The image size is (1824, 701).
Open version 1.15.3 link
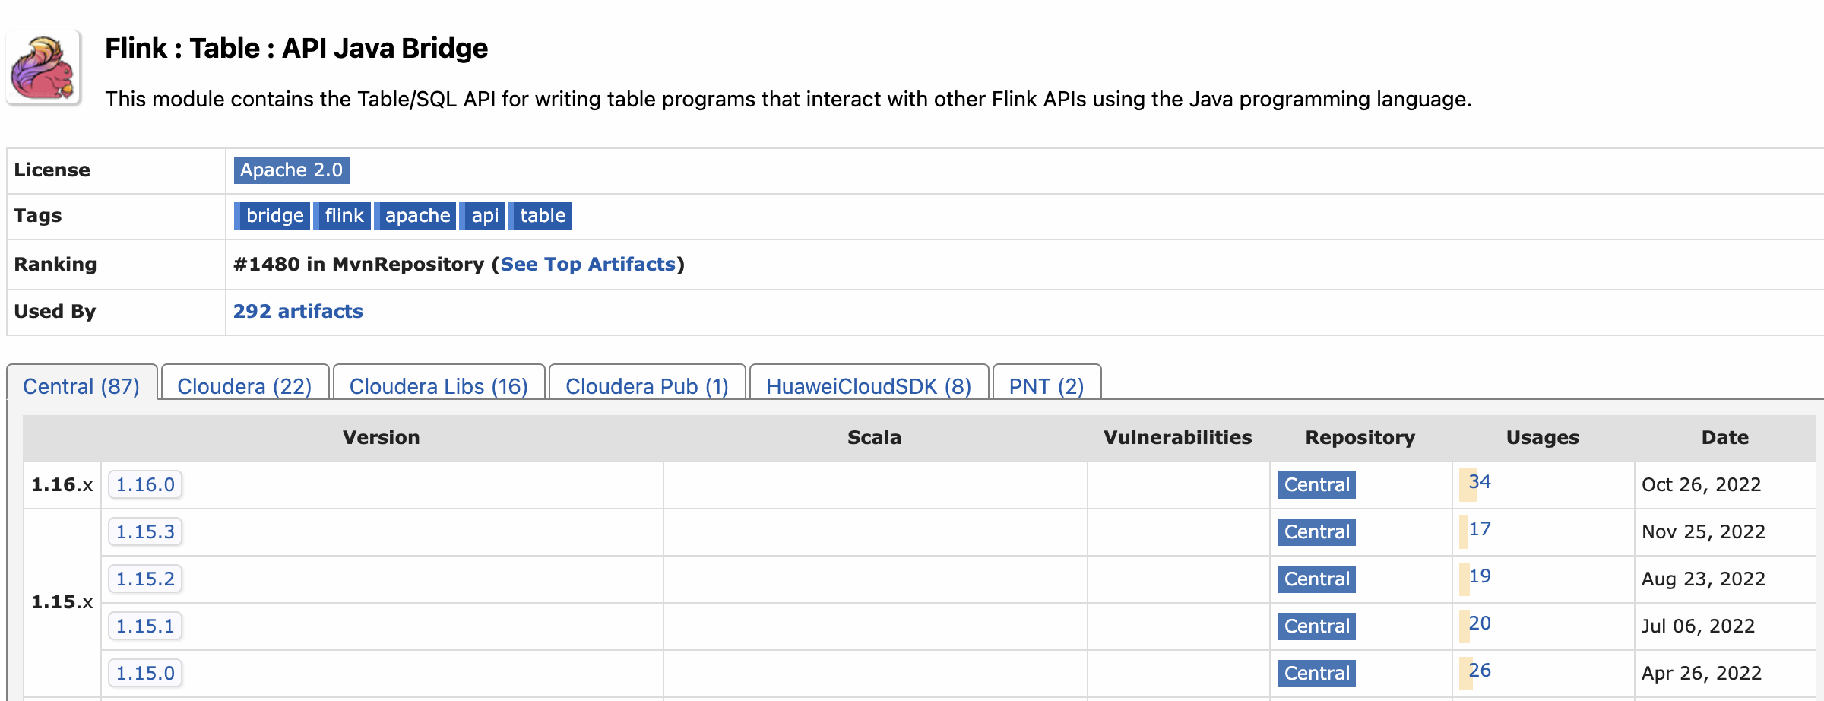coord(145,531)
